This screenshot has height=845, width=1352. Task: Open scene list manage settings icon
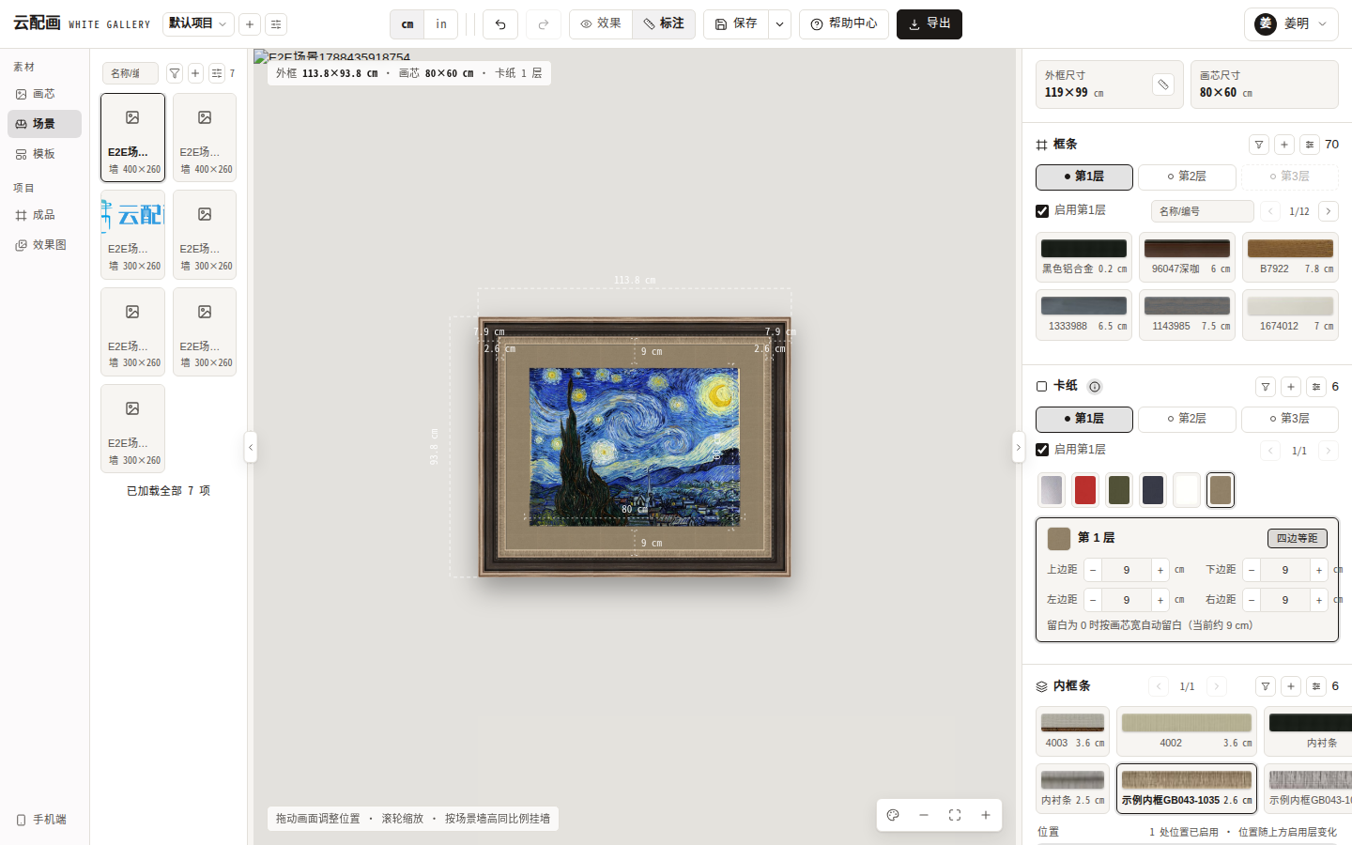[217, 73]
